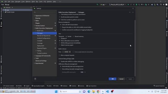Uncheck Click line number to perform run to cursor
The image size is (168, 94).
[60, 20]
